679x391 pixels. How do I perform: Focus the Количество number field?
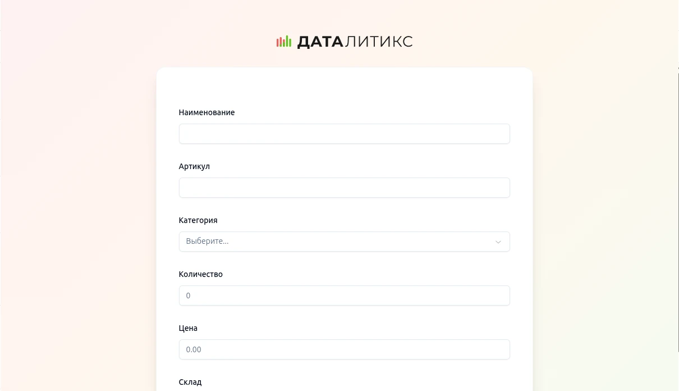click(x=344, y=295)
